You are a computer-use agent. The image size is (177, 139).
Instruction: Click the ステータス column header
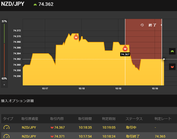pos(134,119)
